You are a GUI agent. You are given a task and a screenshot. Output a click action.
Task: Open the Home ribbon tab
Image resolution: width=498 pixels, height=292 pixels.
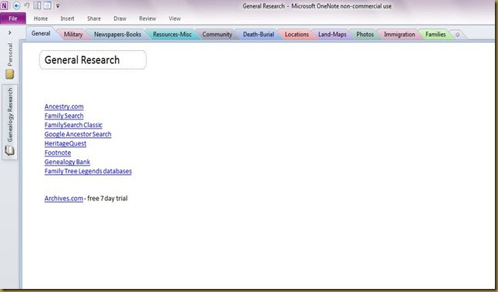click(41, 18)
